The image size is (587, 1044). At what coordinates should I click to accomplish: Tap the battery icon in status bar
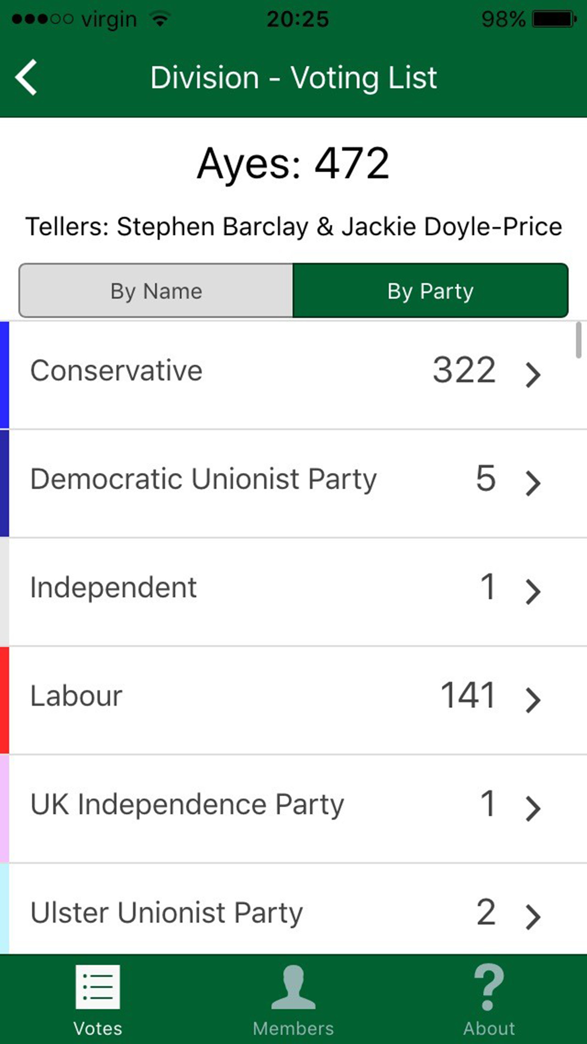pyautogui.click(x=554, y=19)
